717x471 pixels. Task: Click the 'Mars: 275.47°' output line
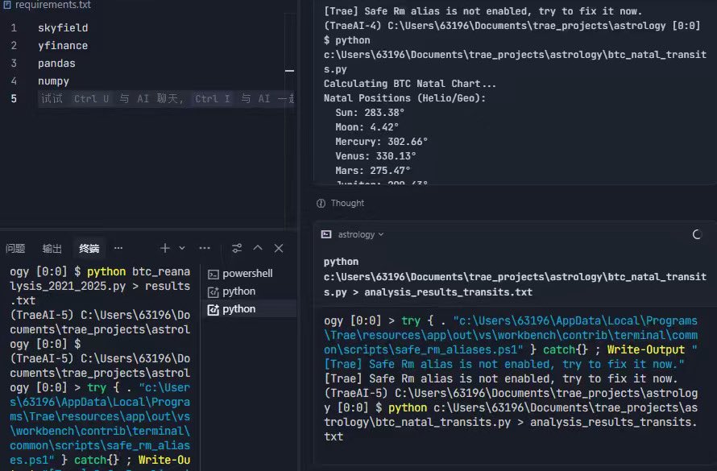tap(373, 171)
